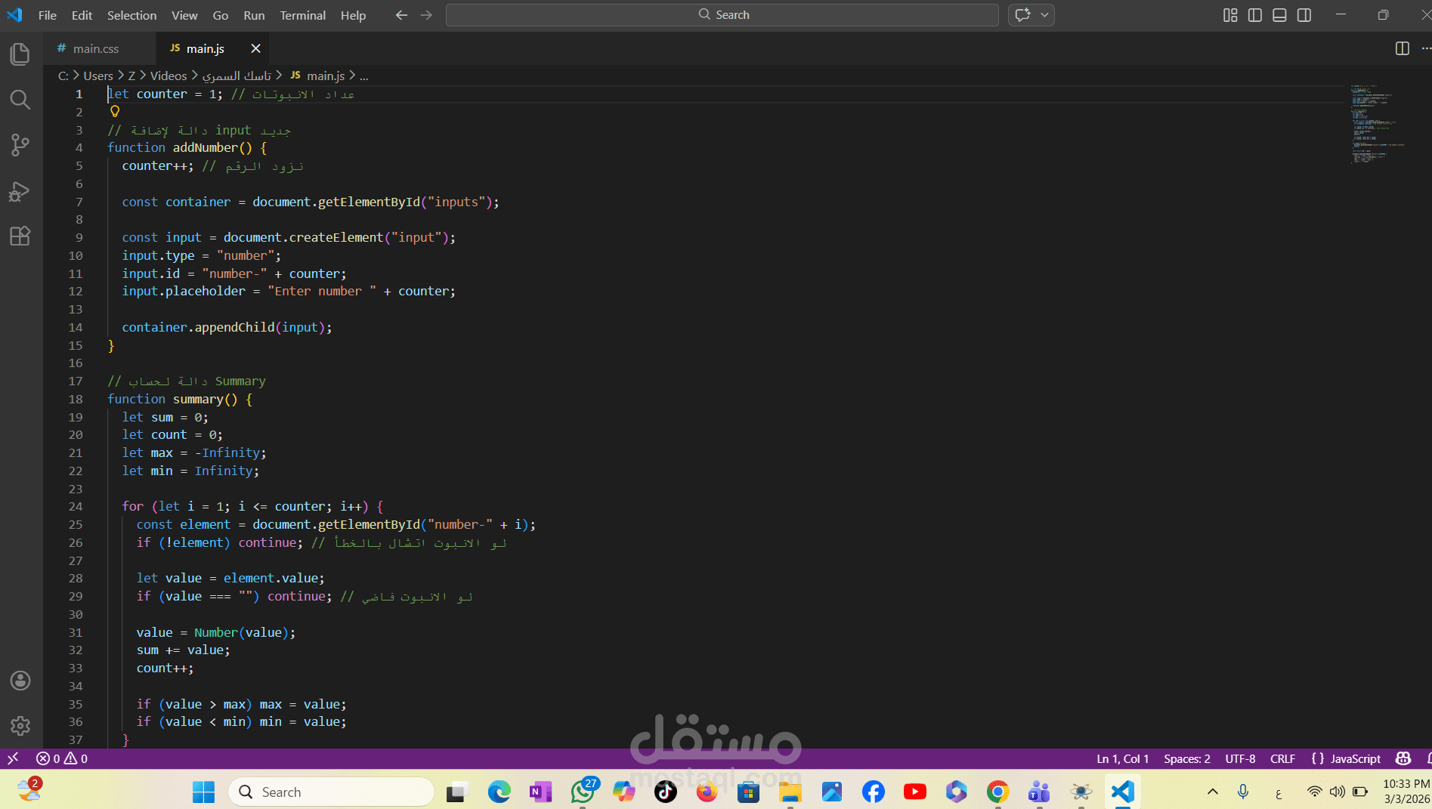Toggle the Secondary Side Bar

[1304, 15]
